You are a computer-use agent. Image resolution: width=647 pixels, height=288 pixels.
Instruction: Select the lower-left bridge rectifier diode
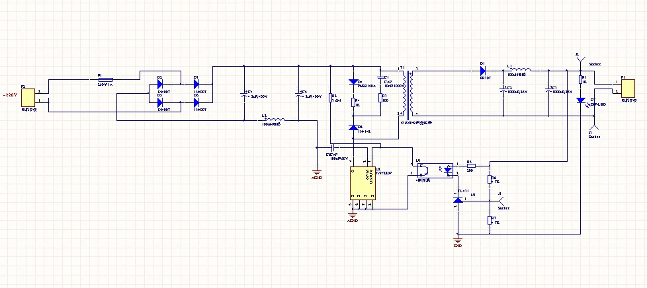tap(159, 102)
